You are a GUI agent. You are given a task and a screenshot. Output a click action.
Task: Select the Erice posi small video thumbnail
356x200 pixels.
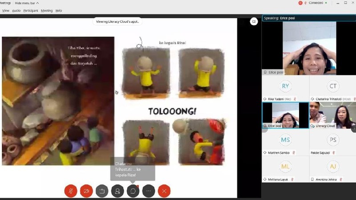[286, 115]
